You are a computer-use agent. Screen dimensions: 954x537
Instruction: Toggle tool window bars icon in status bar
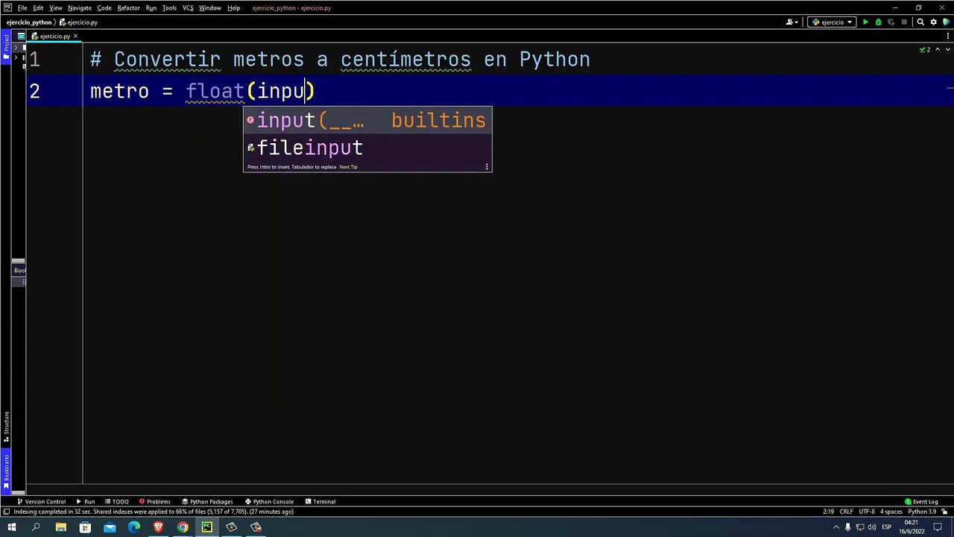point(6,512)
